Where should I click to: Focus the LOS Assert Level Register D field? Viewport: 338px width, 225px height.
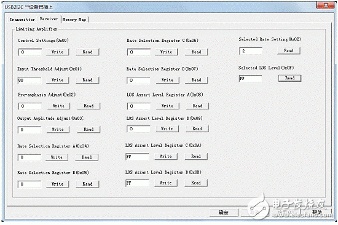[x=137, y=183]
